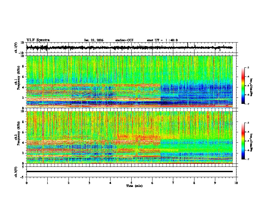Click the ch.2 colorbar "log(PSD)" unit label
The image size is (266, 205).
252,143
